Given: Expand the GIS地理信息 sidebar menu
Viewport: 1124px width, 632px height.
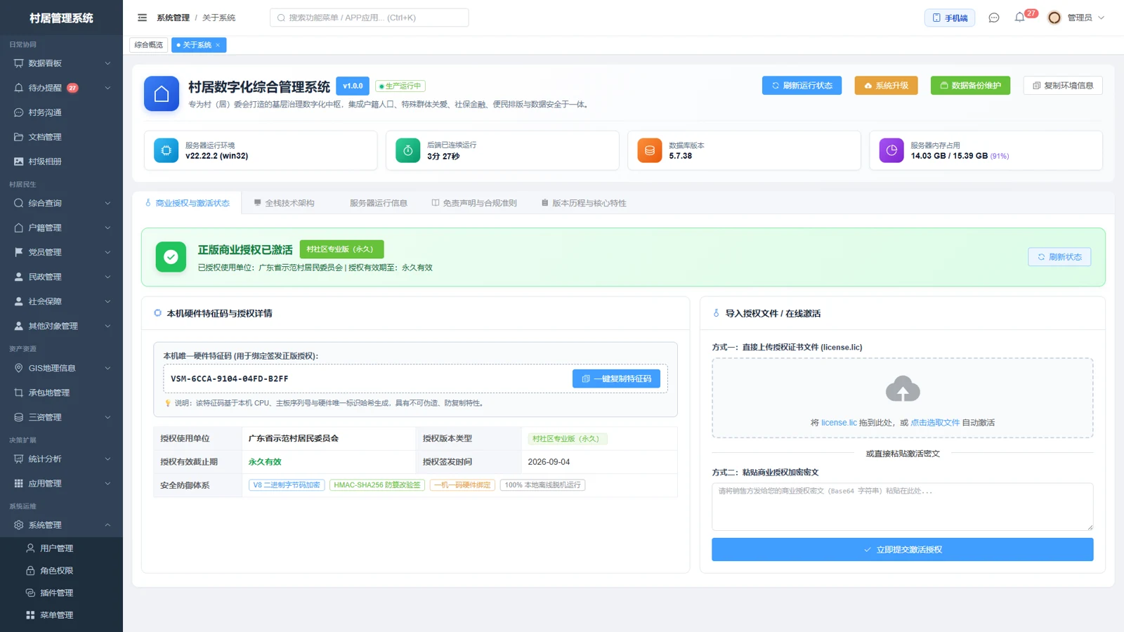Looking at the screenshot, I should [61, 368].
